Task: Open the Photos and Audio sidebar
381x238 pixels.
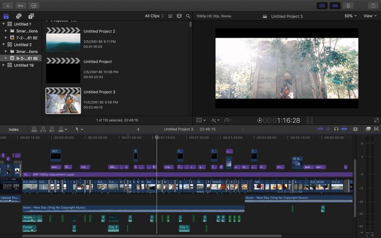Action: click(x=19, y=16)
